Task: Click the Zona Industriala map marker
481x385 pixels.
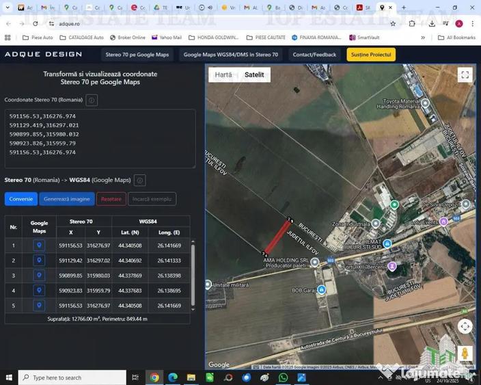Action: coord(376,224)
